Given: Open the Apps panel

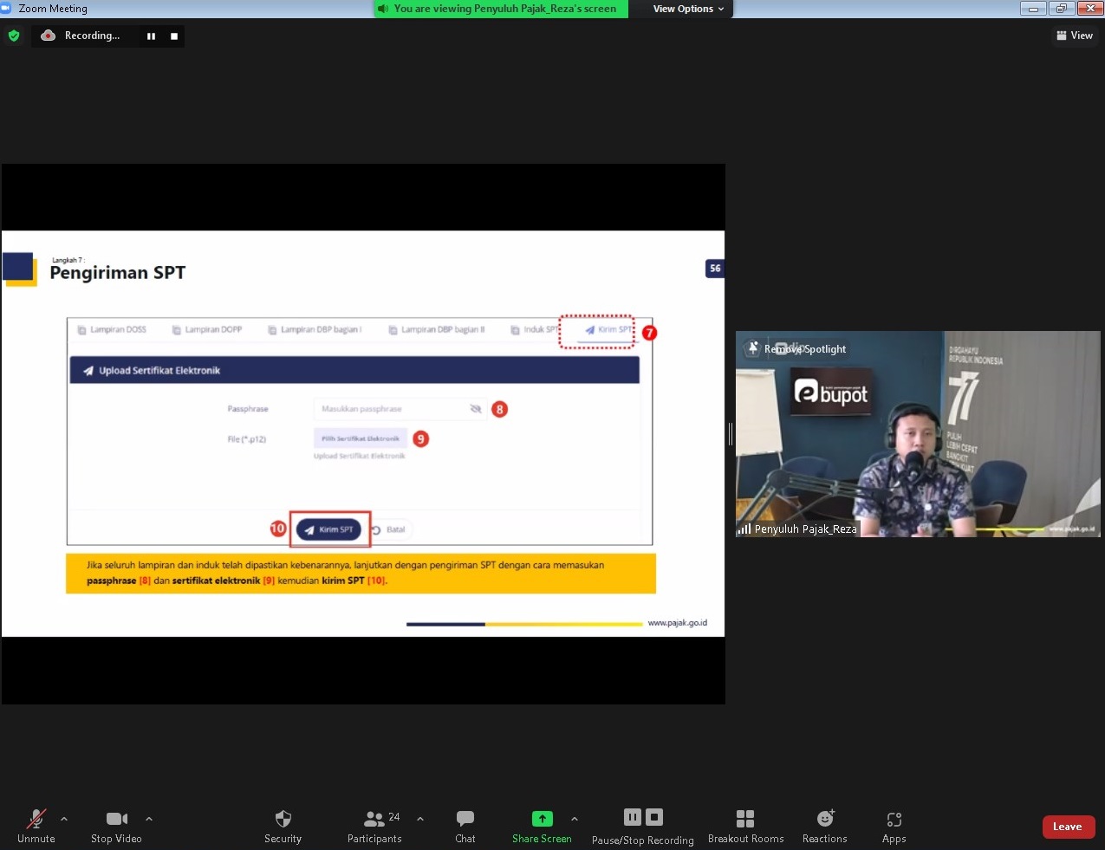Looking at the screenshot, I should (894, 820).
